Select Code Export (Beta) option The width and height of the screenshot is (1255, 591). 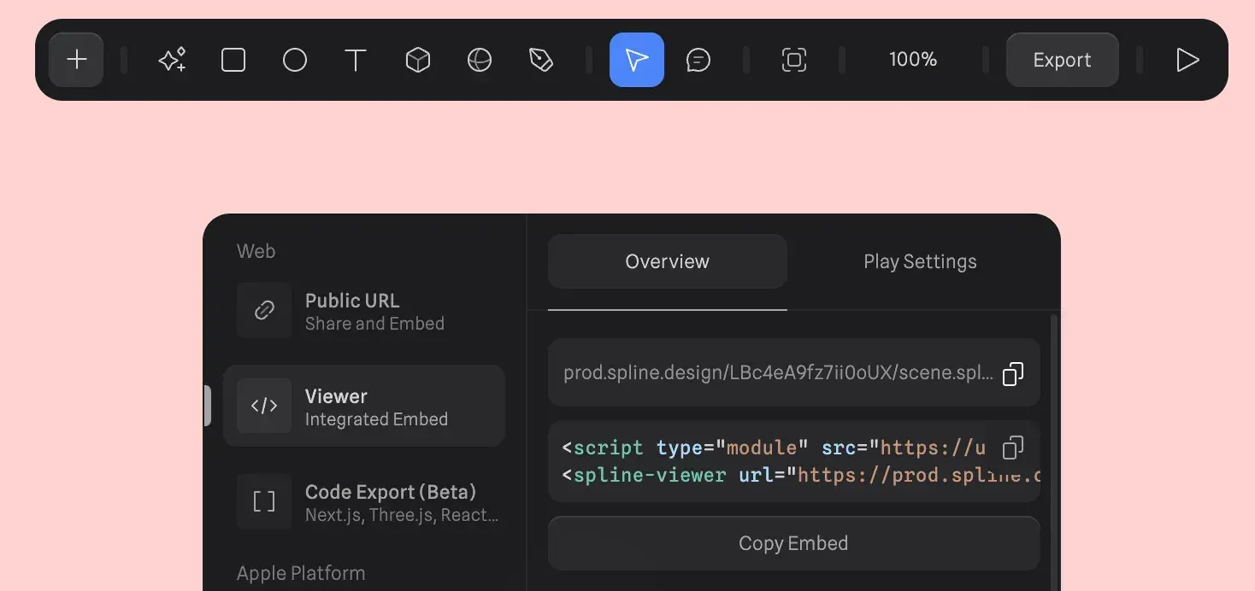click(363, 502)
